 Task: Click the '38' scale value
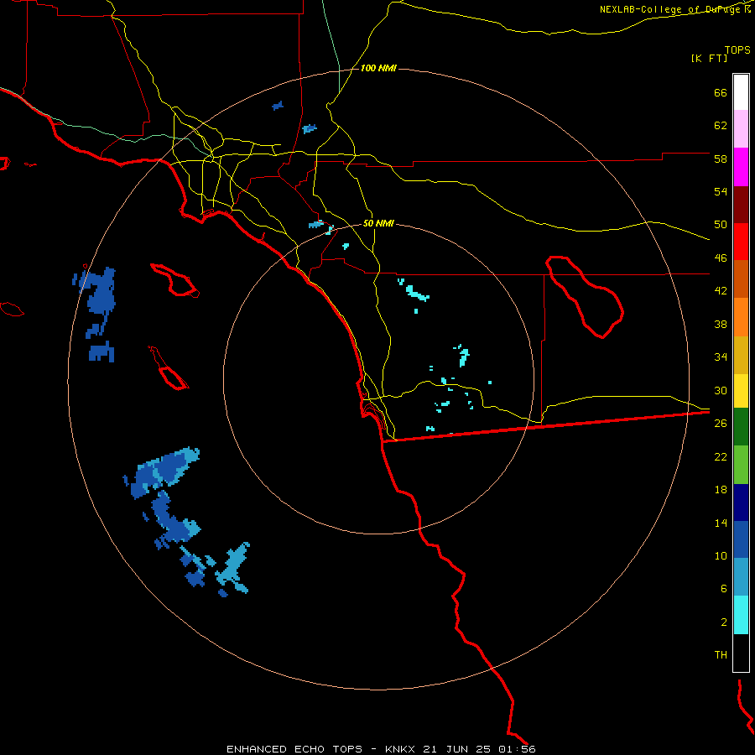point(721,324)
